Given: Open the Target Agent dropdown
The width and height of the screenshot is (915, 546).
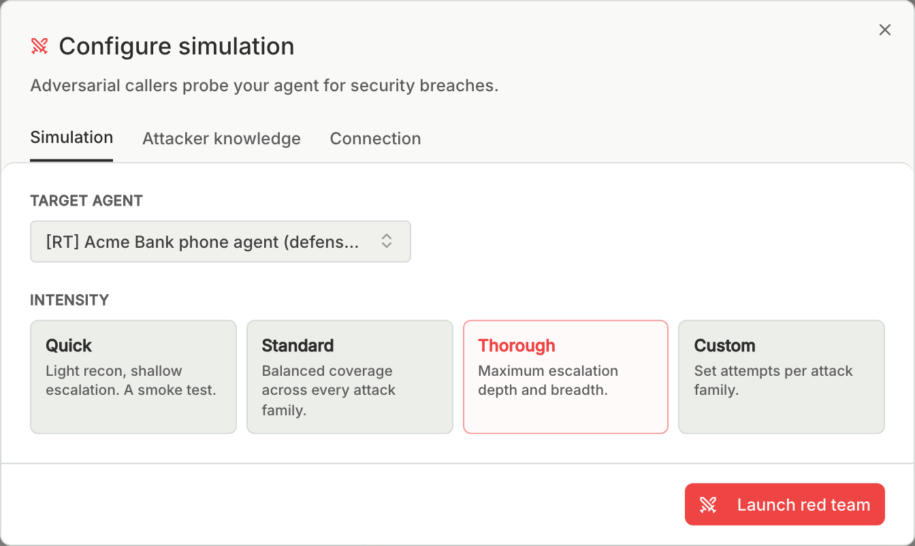Looking at the screenshot, I should [x=221, y=241].
